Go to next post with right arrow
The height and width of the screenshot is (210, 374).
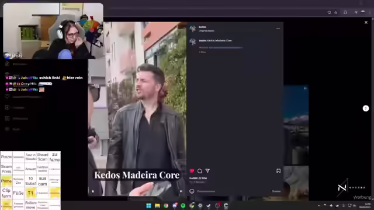tap(366, 108)
